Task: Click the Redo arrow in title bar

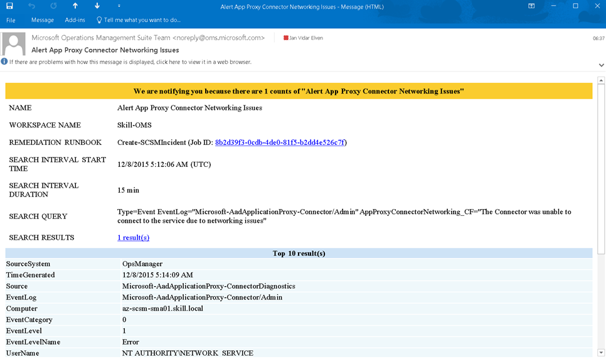Action: [53, 6]
